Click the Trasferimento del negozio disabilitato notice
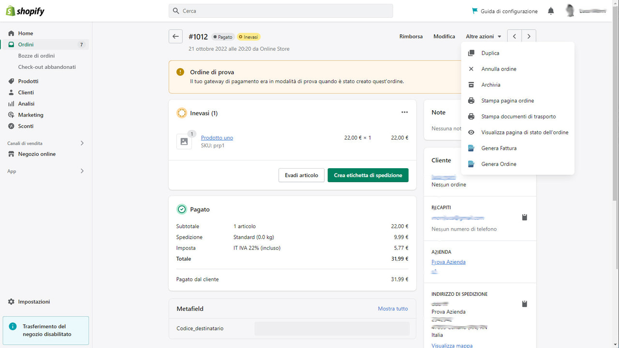The height and width of the screenshot is (348, 619). tap(46, 331)
